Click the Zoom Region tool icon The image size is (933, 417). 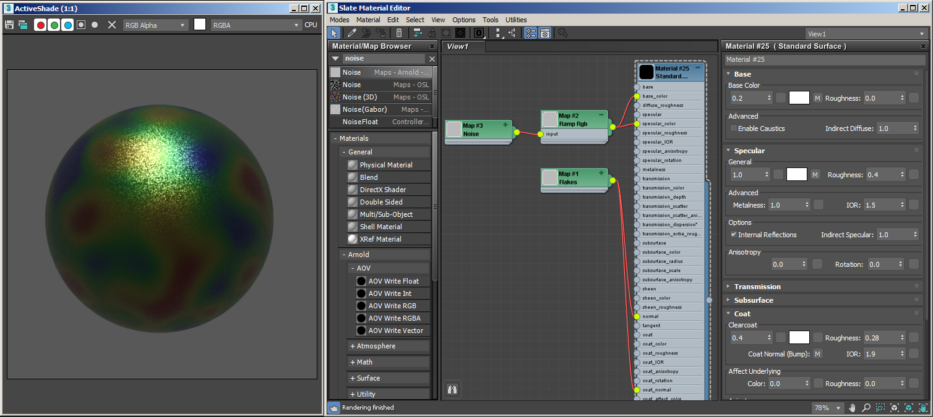[x=880, y=408]
